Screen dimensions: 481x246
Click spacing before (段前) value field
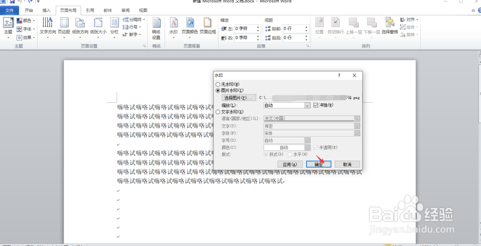(x=293, y=28)
